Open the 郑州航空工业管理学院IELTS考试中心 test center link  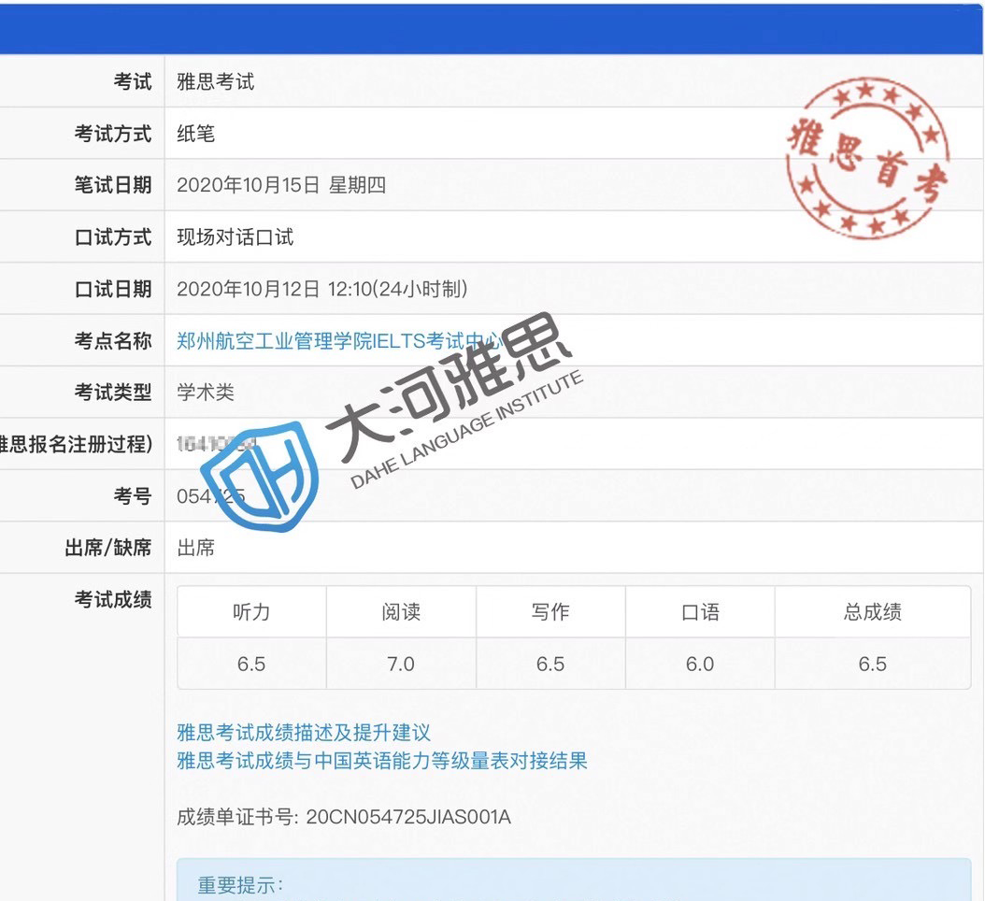340,341
